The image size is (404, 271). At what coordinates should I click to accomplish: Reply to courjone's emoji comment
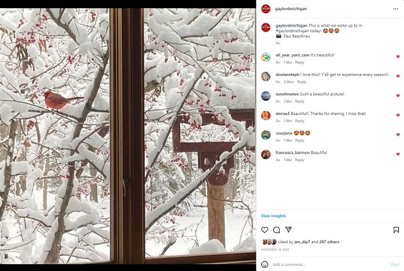click(x=300, y=140)
